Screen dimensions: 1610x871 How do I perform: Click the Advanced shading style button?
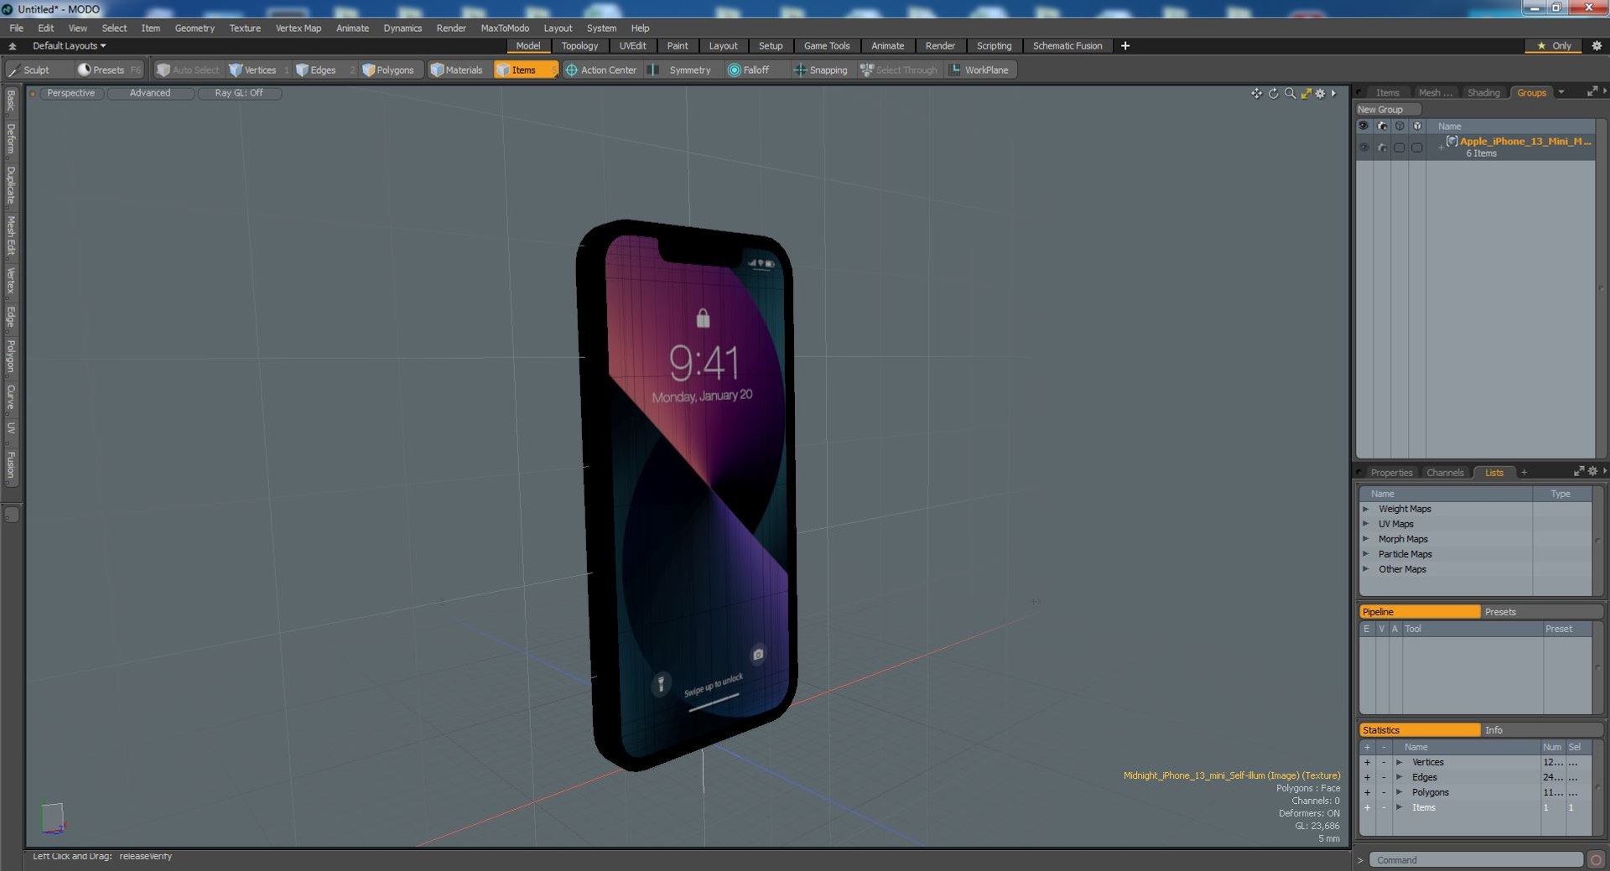(150, 93)
